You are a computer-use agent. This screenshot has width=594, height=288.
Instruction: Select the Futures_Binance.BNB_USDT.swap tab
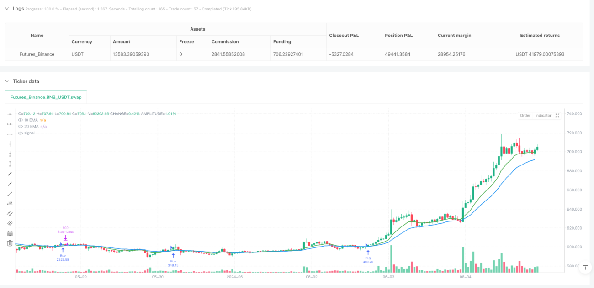pyautogui.click(x=46, y=97)
